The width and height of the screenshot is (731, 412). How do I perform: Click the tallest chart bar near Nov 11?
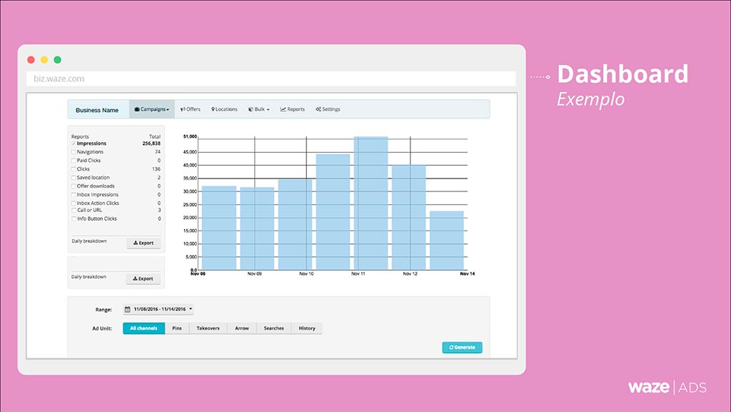(370, 204)
